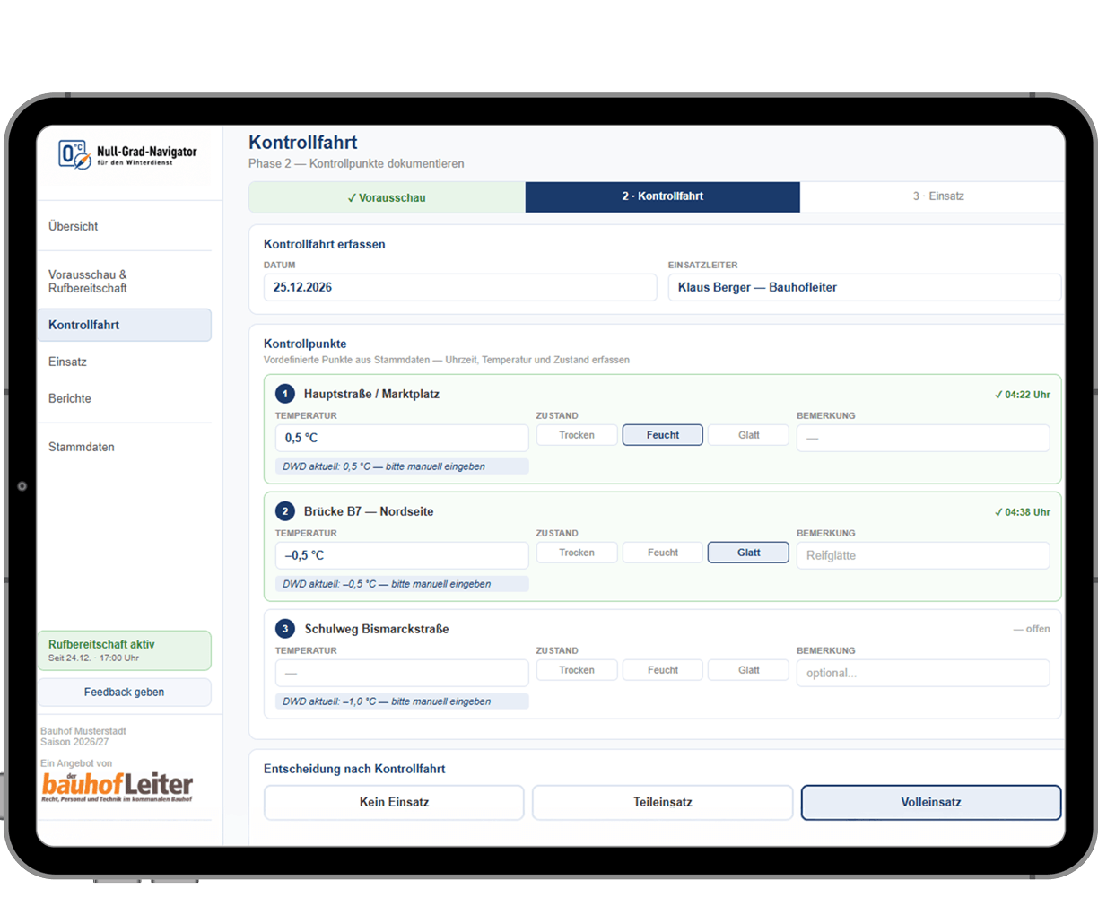Set Hauptstraße / Marktplatz Zustand to Trocken
Image resolution: width=1098 pixels, height=915 pixels.
pos(577,435)
